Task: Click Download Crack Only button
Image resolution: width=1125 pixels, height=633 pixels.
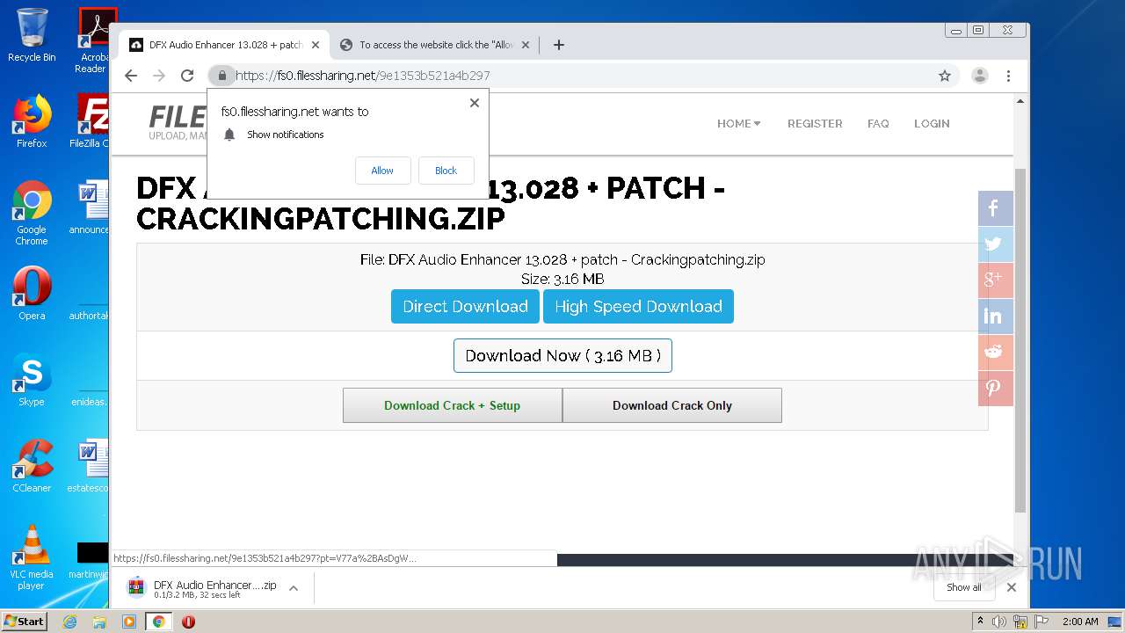Action: pyautogui.click(x=672, y=405)
